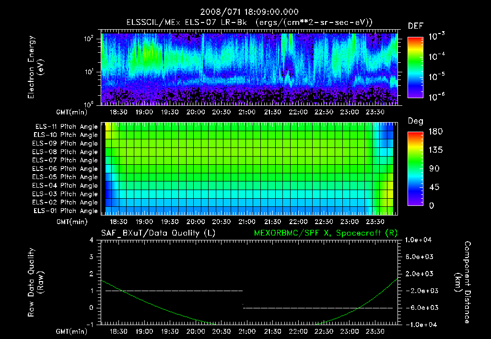Select the ELS-01 Pitch Angle label

[x=66, y=211]
